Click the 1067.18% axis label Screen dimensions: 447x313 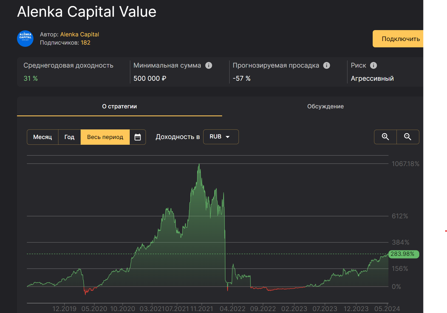coord(405,164)
